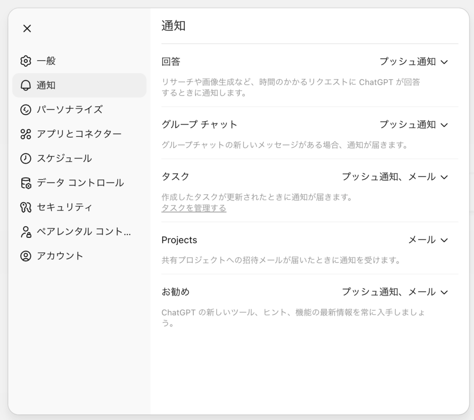
Task: Expand the Projects メール dropdown
Action: [x=428, y=240]
